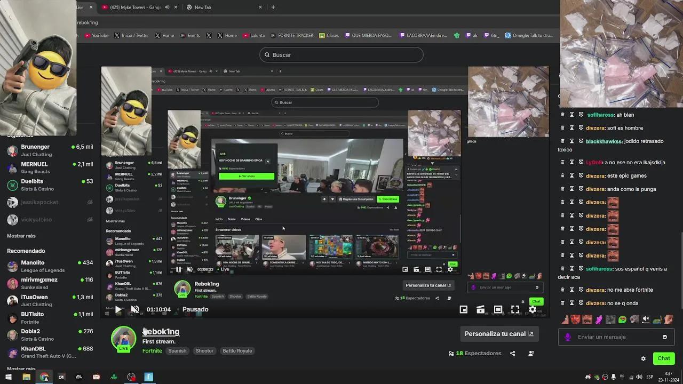Click the Rebok1ng channel name

(x=161, y=332)
